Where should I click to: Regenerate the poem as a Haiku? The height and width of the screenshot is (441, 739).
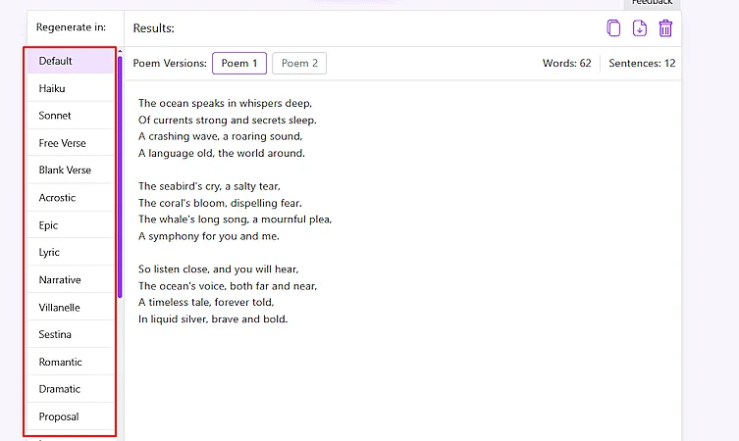pos(71,88)
